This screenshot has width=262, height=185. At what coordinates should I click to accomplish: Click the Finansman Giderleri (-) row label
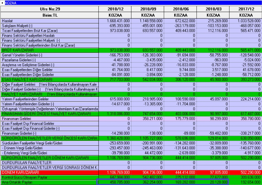(50, 133)
